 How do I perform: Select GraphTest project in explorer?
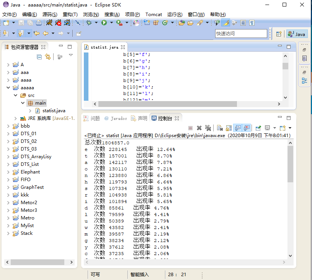(x=32, y=187)
